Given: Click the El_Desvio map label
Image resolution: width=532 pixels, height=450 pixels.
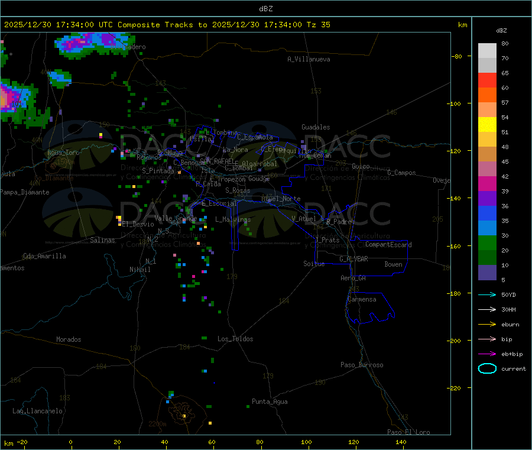Looking at the screenshot, I should point(138,224).
